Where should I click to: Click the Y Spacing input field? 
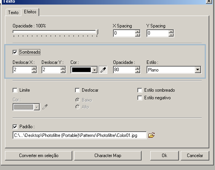(x=158, y=33)
